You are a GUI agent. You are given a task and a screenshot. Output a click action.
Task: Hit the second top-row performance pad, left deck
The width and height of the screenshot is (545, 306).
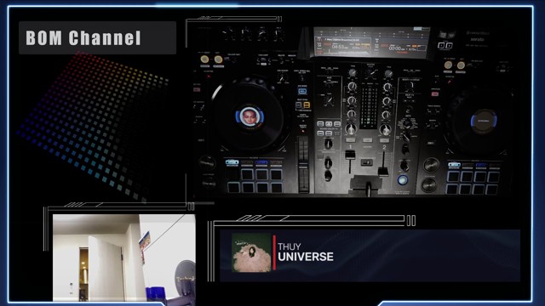point(248,174)
